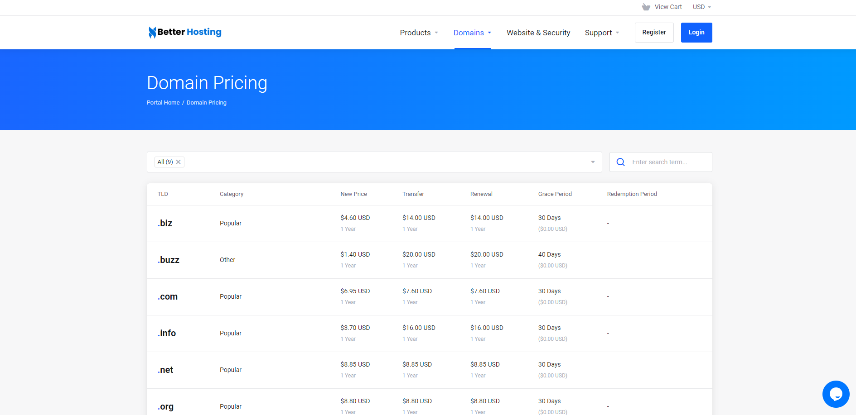Image resolution: width=856 pixels, height=415 pixels.
Task: Click the Products dropdown caret icon
Action: [436, 33]
